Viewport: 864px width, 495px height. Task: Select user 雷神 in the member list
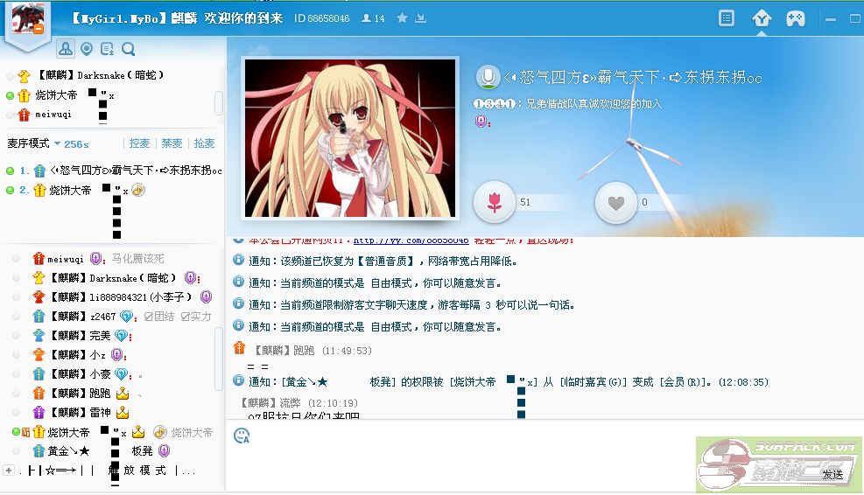(x=101, y=412)
